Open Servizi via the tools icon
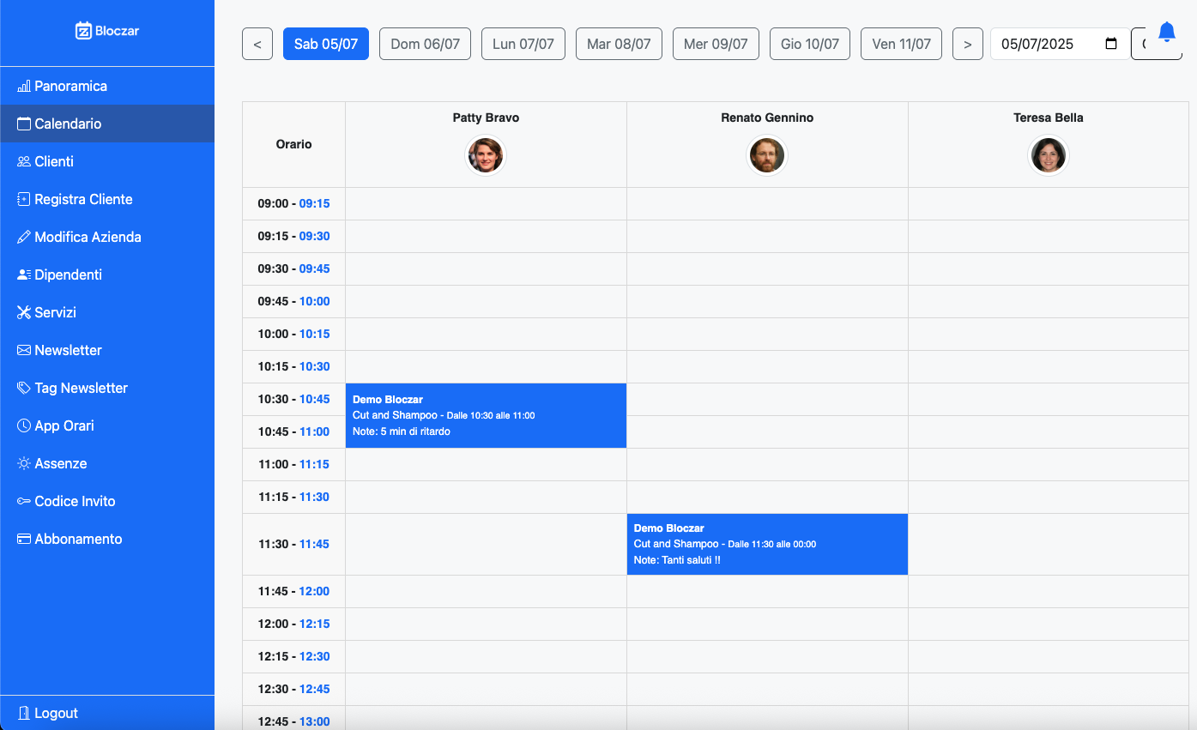The image size is (1197, 730). 24,312
